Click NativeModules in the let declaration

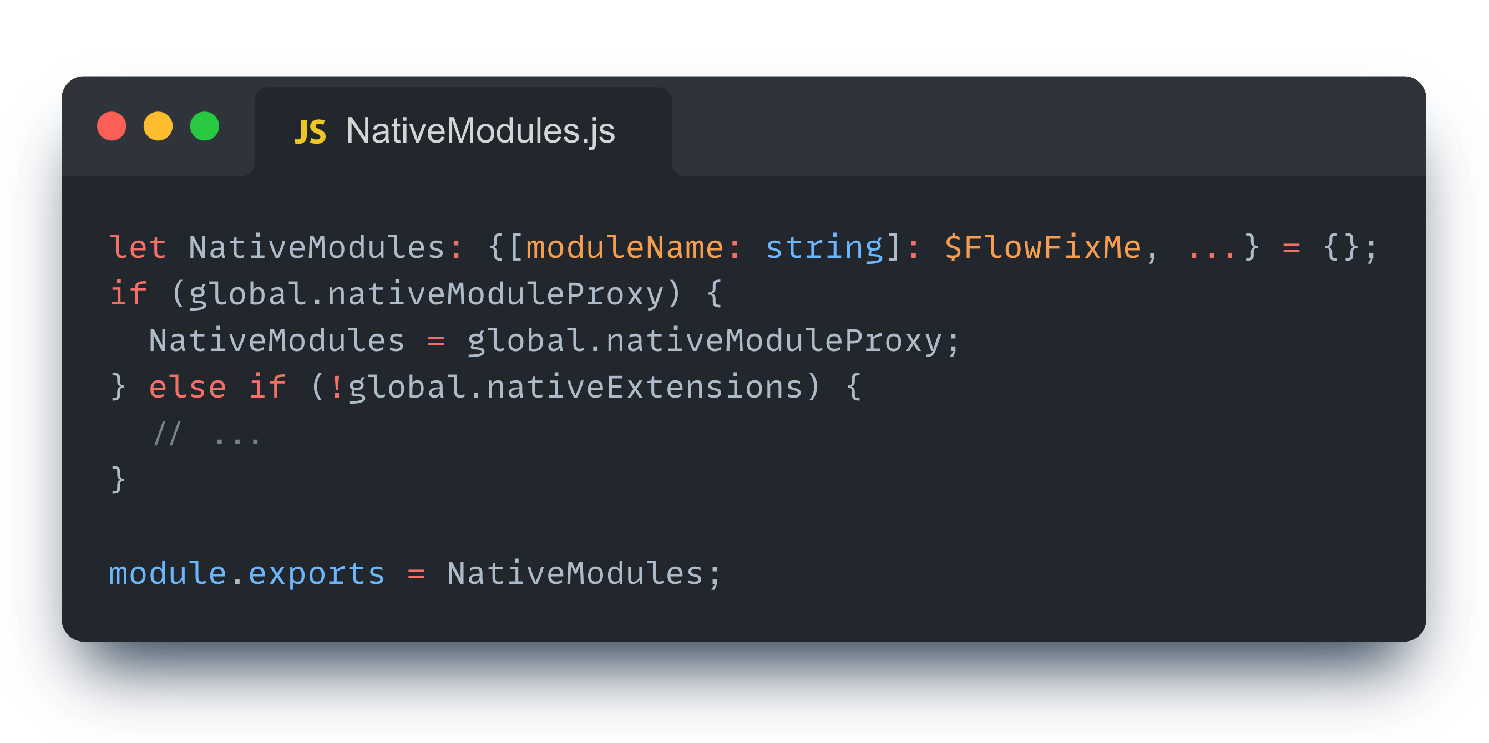[x=316, y=248]
